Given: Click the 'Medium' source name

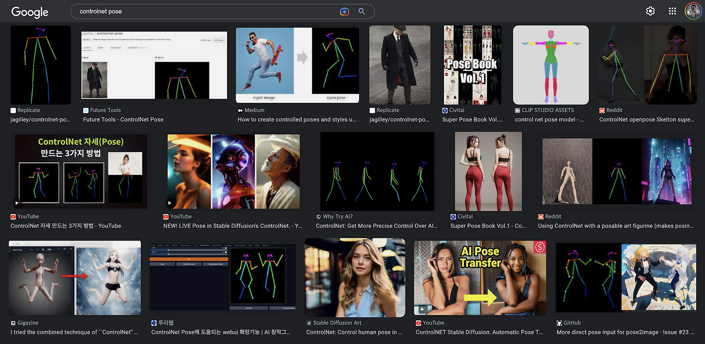Looking at the screenshot, I should point(254,111).
